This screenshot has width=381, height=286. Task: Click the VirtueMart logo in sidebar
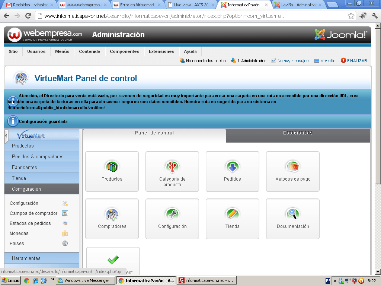tap(31, 135)
